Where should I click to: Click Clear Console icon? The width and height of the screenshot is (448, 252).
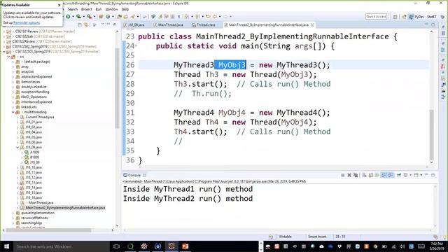[x=364, y=175]
